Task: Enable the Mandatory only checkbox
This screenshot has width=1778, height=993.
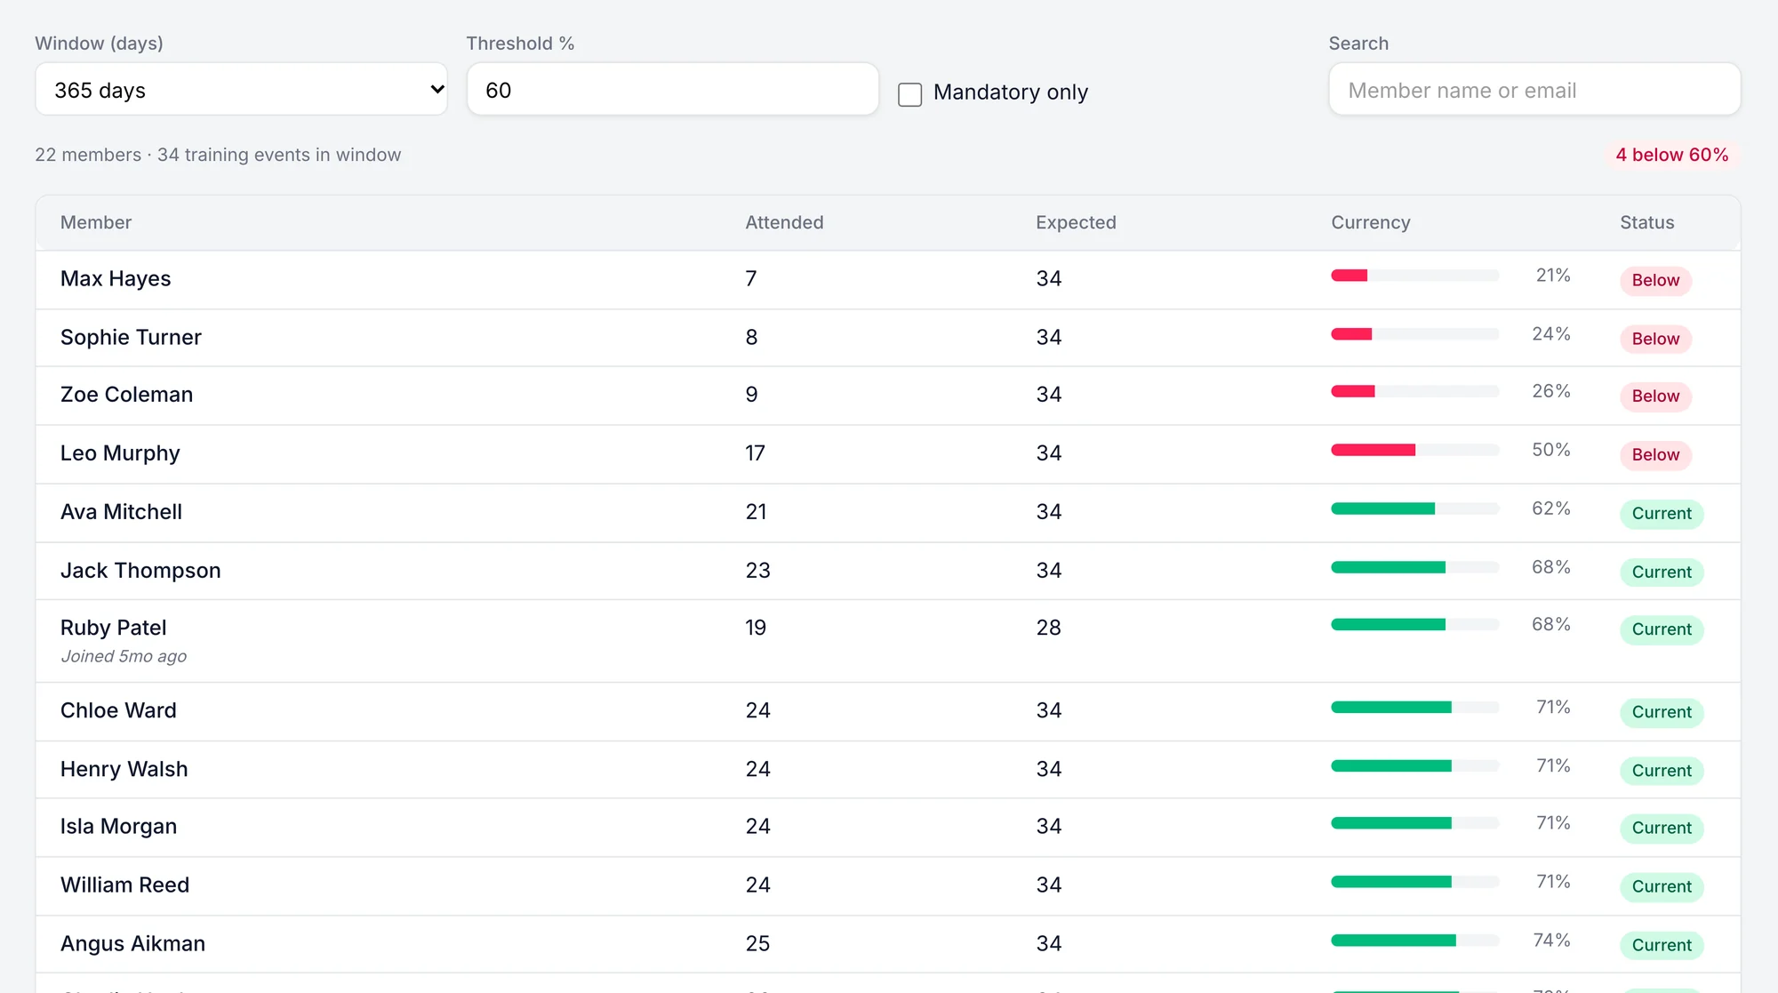Action: coord(909,94)
